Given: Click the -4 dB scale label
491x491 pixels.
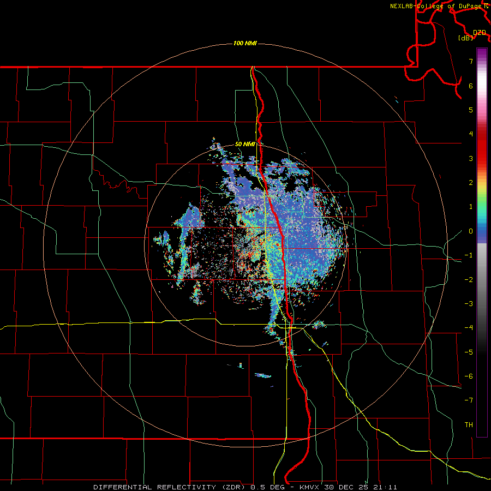Looking at the screenshot, I should 469,328.
